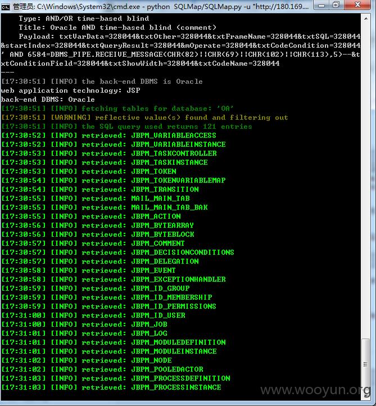Click the cmd.exe icon in title bar
376x406 pixels.
point(5,7)
